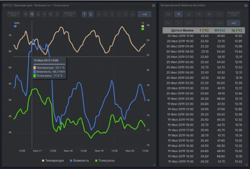
Task: Select Г (years) interval in chart panel
Action: [x=57, y=14]
